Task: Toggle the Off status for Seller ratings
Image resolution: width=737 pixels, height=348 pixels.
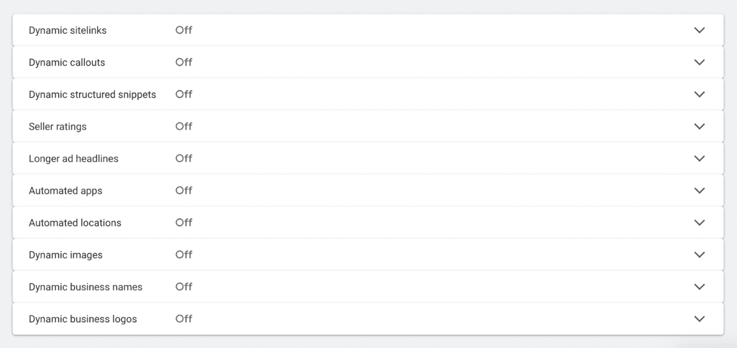Action: [x=184, y=126]
